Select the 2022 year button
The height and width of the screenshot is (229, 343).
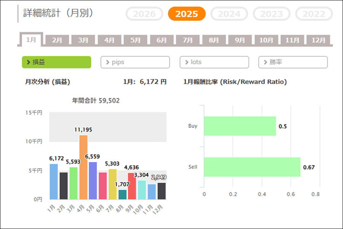click(x=314, y=14)
